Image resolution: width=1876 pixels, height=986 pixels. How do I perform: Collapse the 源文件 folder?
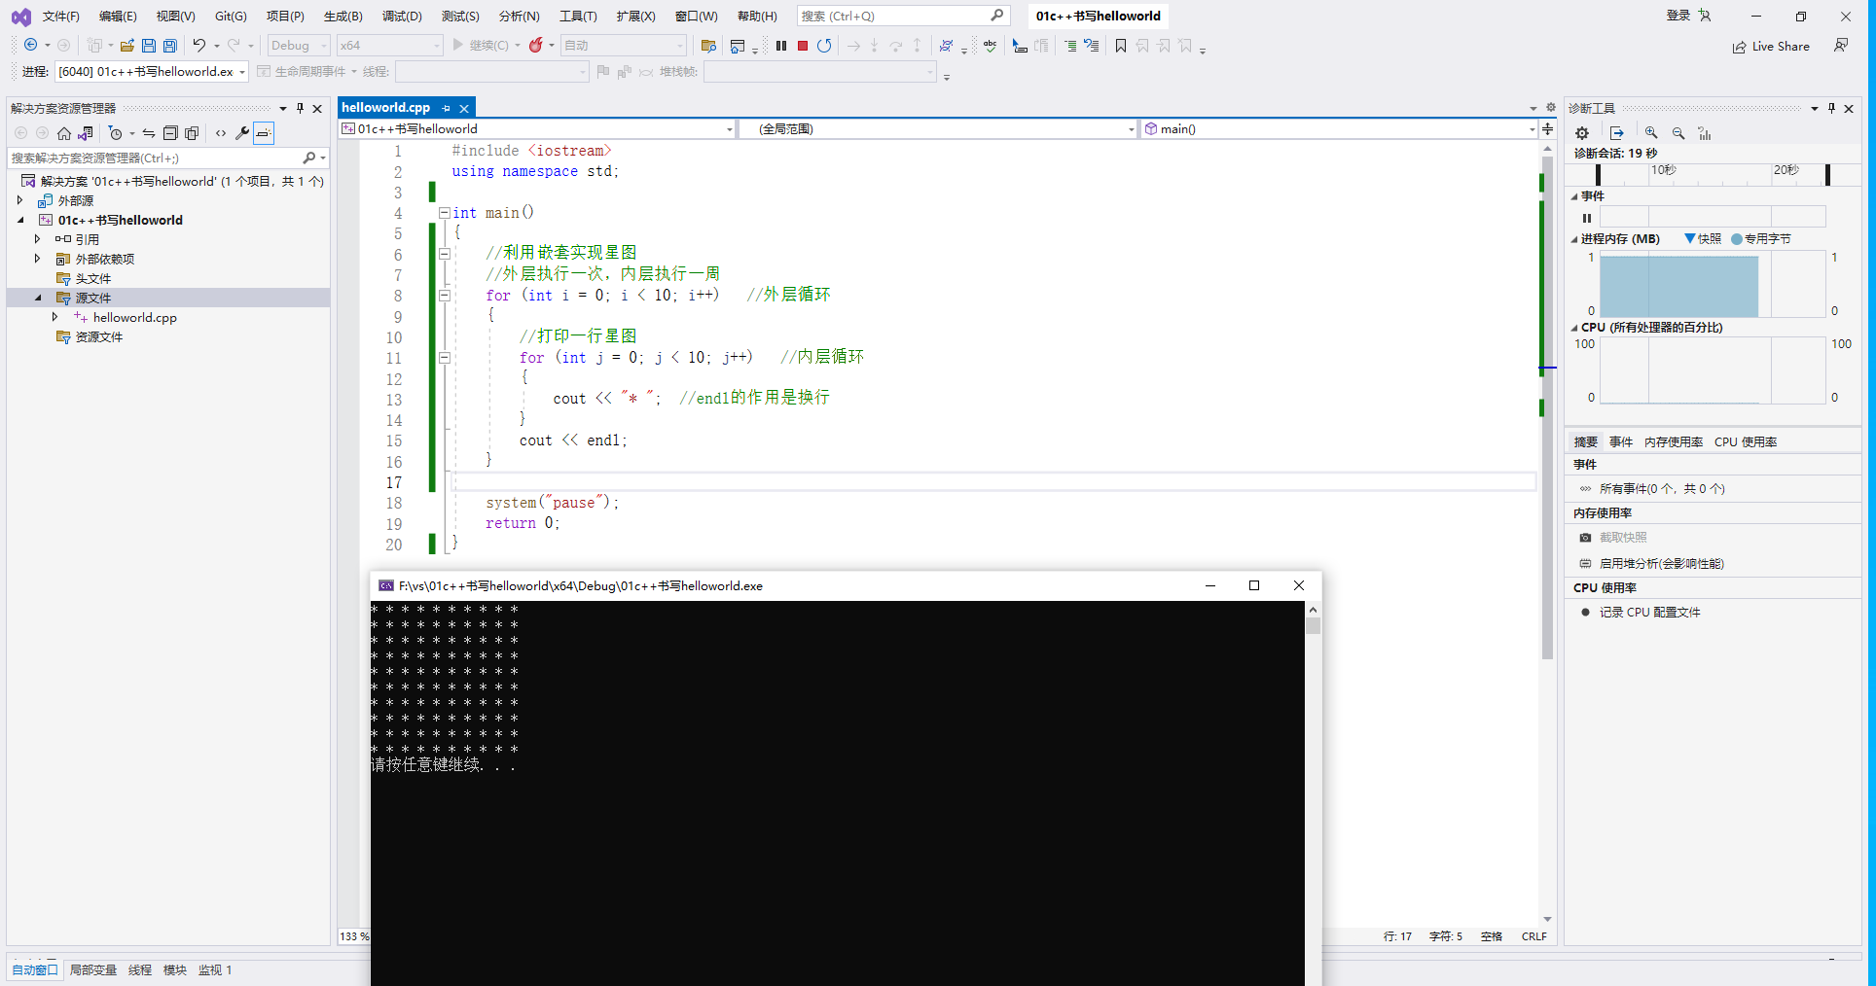(37, 298)
